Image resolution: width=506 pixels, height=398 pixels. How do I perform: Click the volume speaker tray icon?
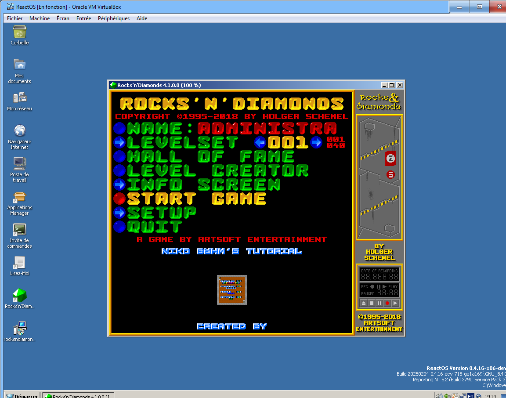pyautogui.click(x=438, y=396)
